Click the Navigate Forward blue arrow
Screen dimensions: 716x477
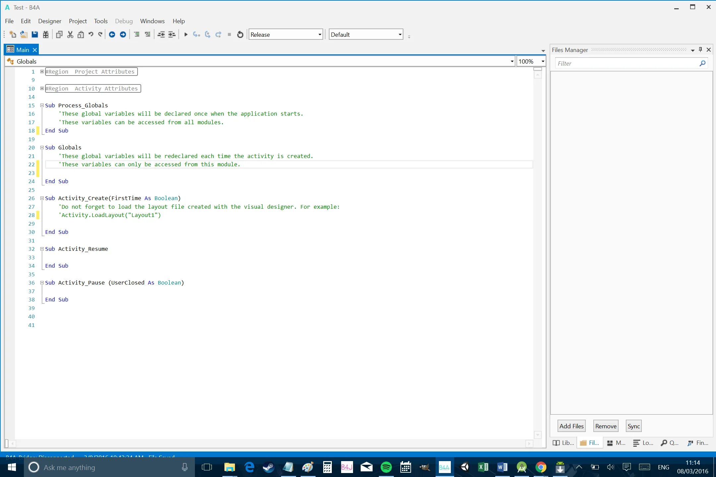123,34
